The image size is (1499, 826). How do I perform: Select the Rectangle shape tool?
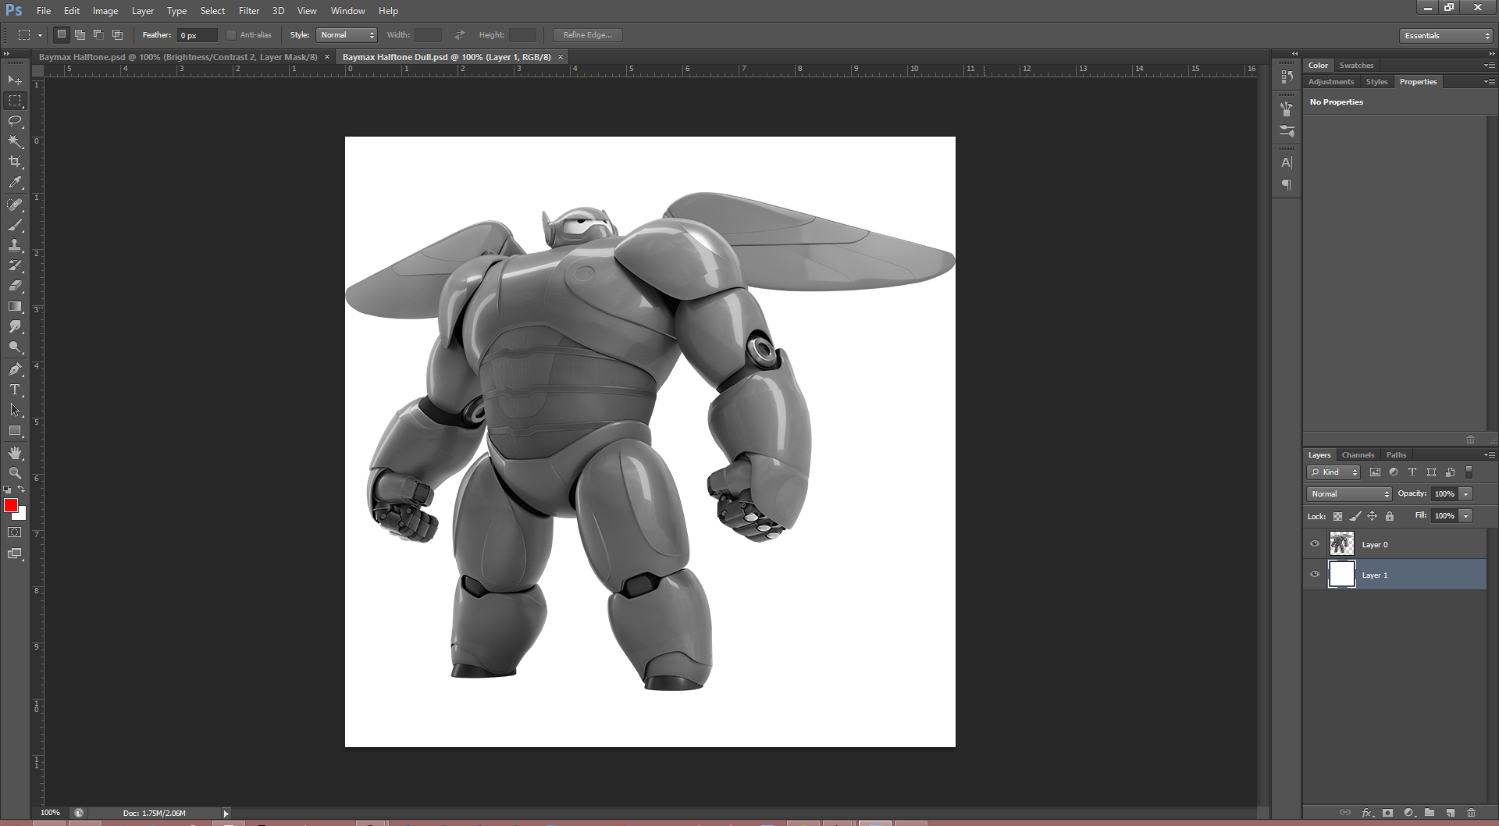15,430
